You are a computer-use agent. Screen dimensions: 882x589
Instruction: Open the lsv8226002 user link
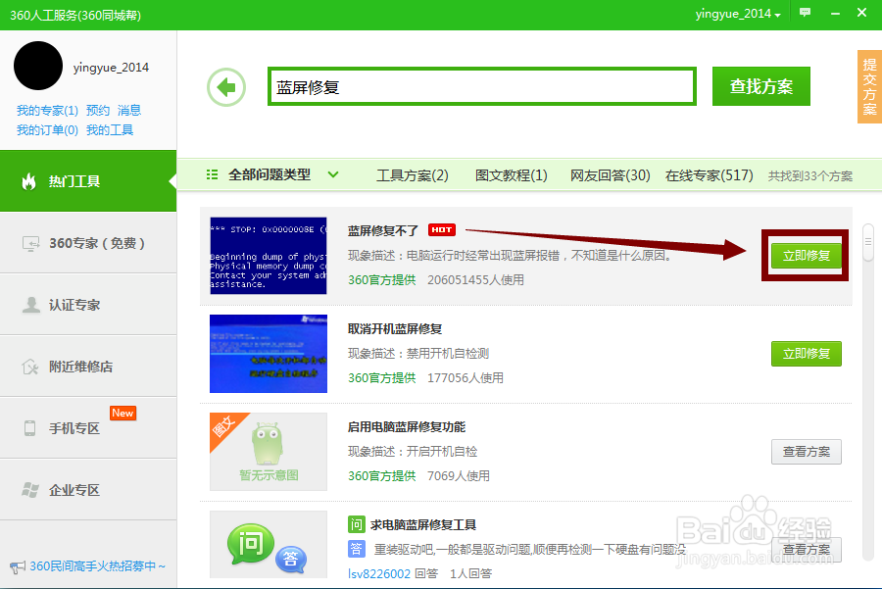[379, 574]
